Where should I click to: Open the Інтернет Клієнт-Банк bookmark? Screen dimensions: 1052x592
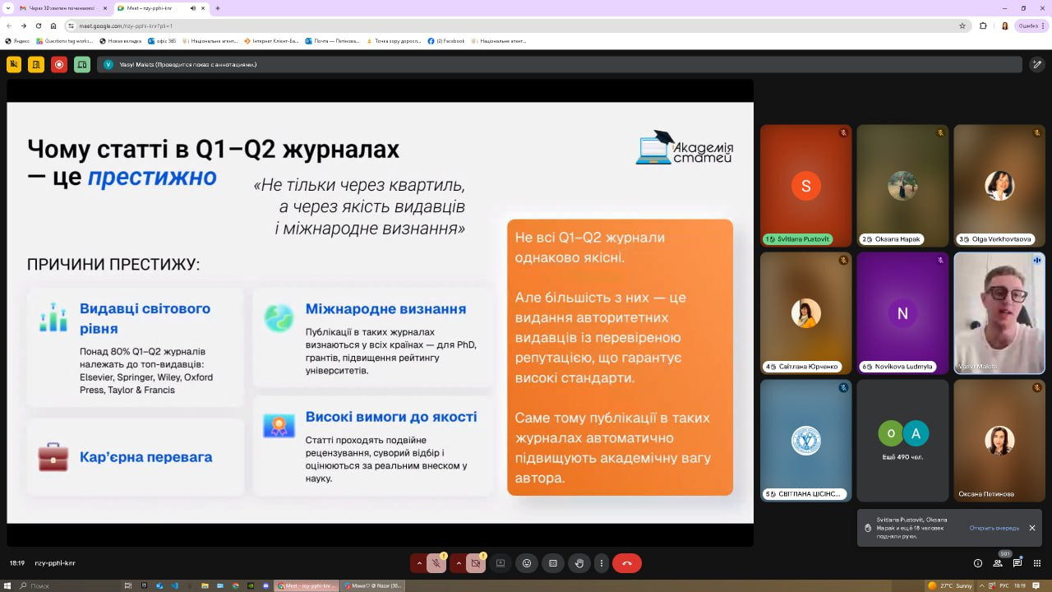click(x=271, y=40)
